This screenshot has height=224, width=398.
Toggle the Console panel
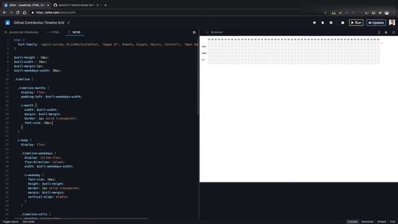[x=353, y=222]
